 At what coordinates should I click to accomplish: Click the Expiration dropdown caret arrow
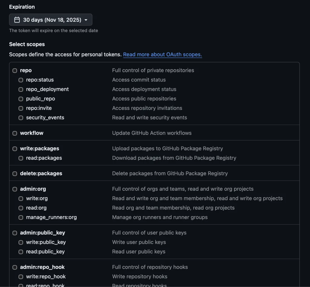tap(86, 20)
